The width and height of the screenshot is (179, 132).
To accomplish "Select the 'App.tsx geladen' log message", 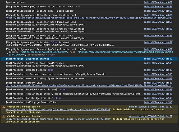I will [16, 2].
